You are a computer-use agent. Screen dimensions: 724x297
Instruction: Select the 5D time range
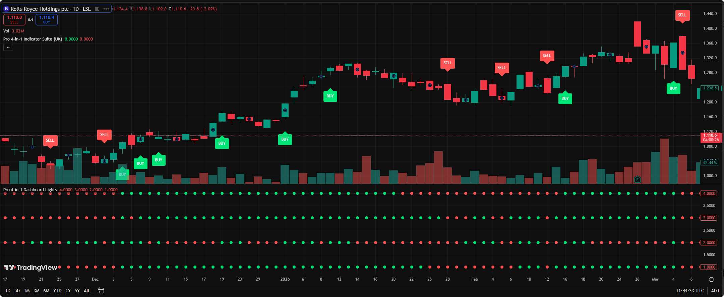(17, 291)
